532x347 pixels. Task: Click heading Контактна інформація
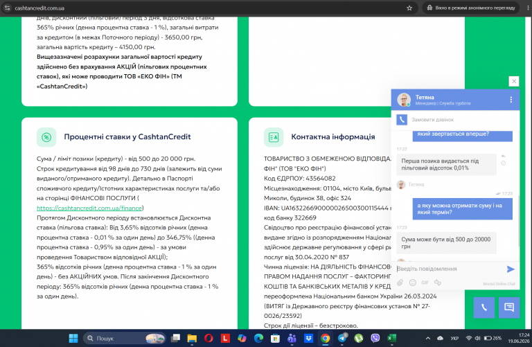click(332, 136)
